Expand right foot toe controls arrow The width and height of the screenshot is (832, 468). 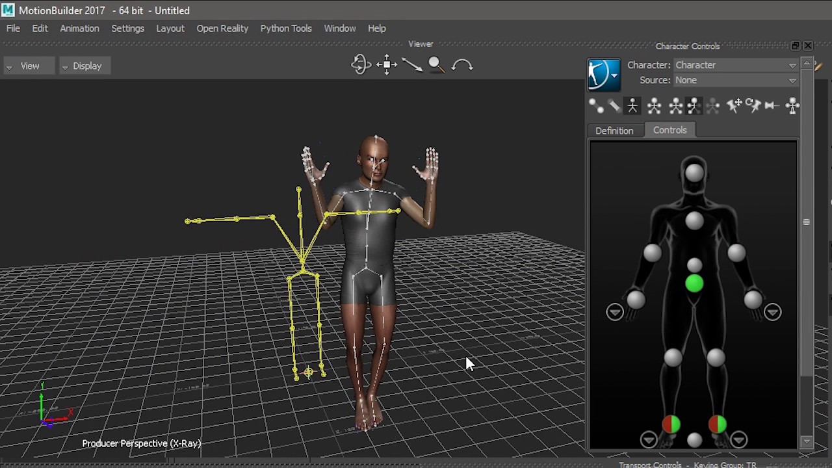coord(648,440)
